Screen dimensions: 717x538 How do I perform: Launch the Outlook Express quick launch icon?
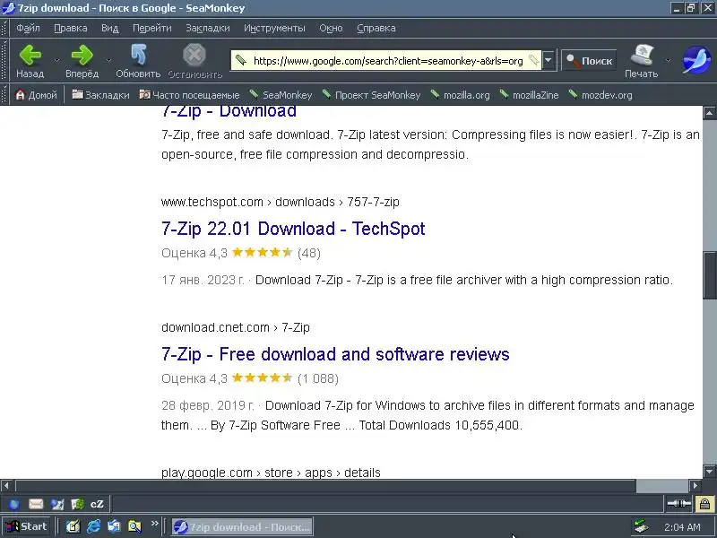click(114, 526)
